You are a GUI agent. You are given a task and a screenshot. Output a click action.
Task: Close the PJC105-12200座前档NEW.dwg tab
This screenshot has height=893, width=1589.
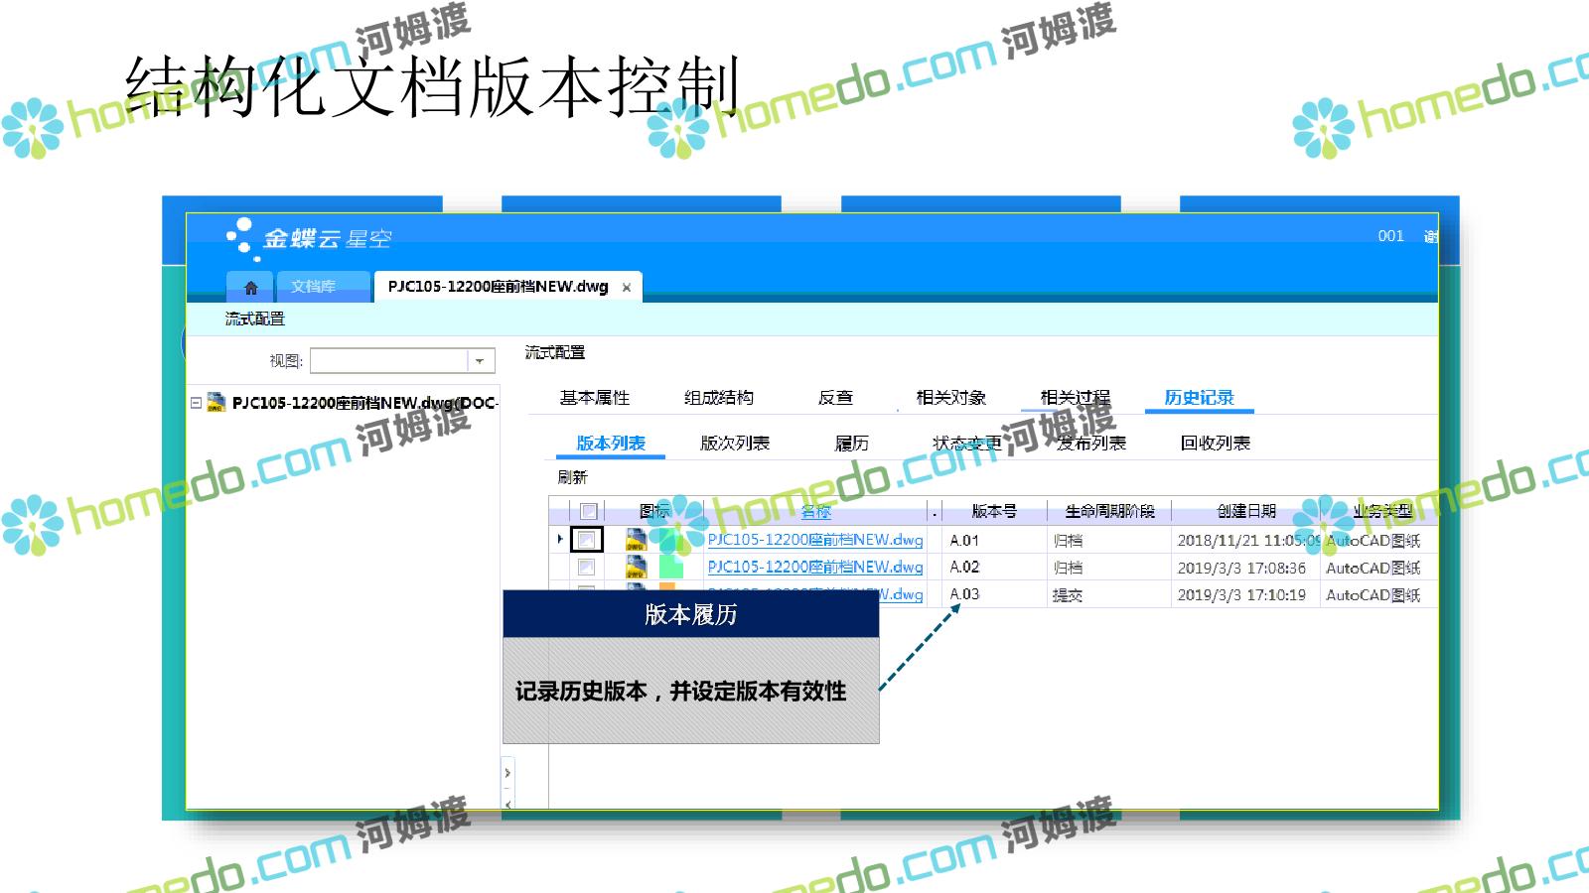coord(627,288)
